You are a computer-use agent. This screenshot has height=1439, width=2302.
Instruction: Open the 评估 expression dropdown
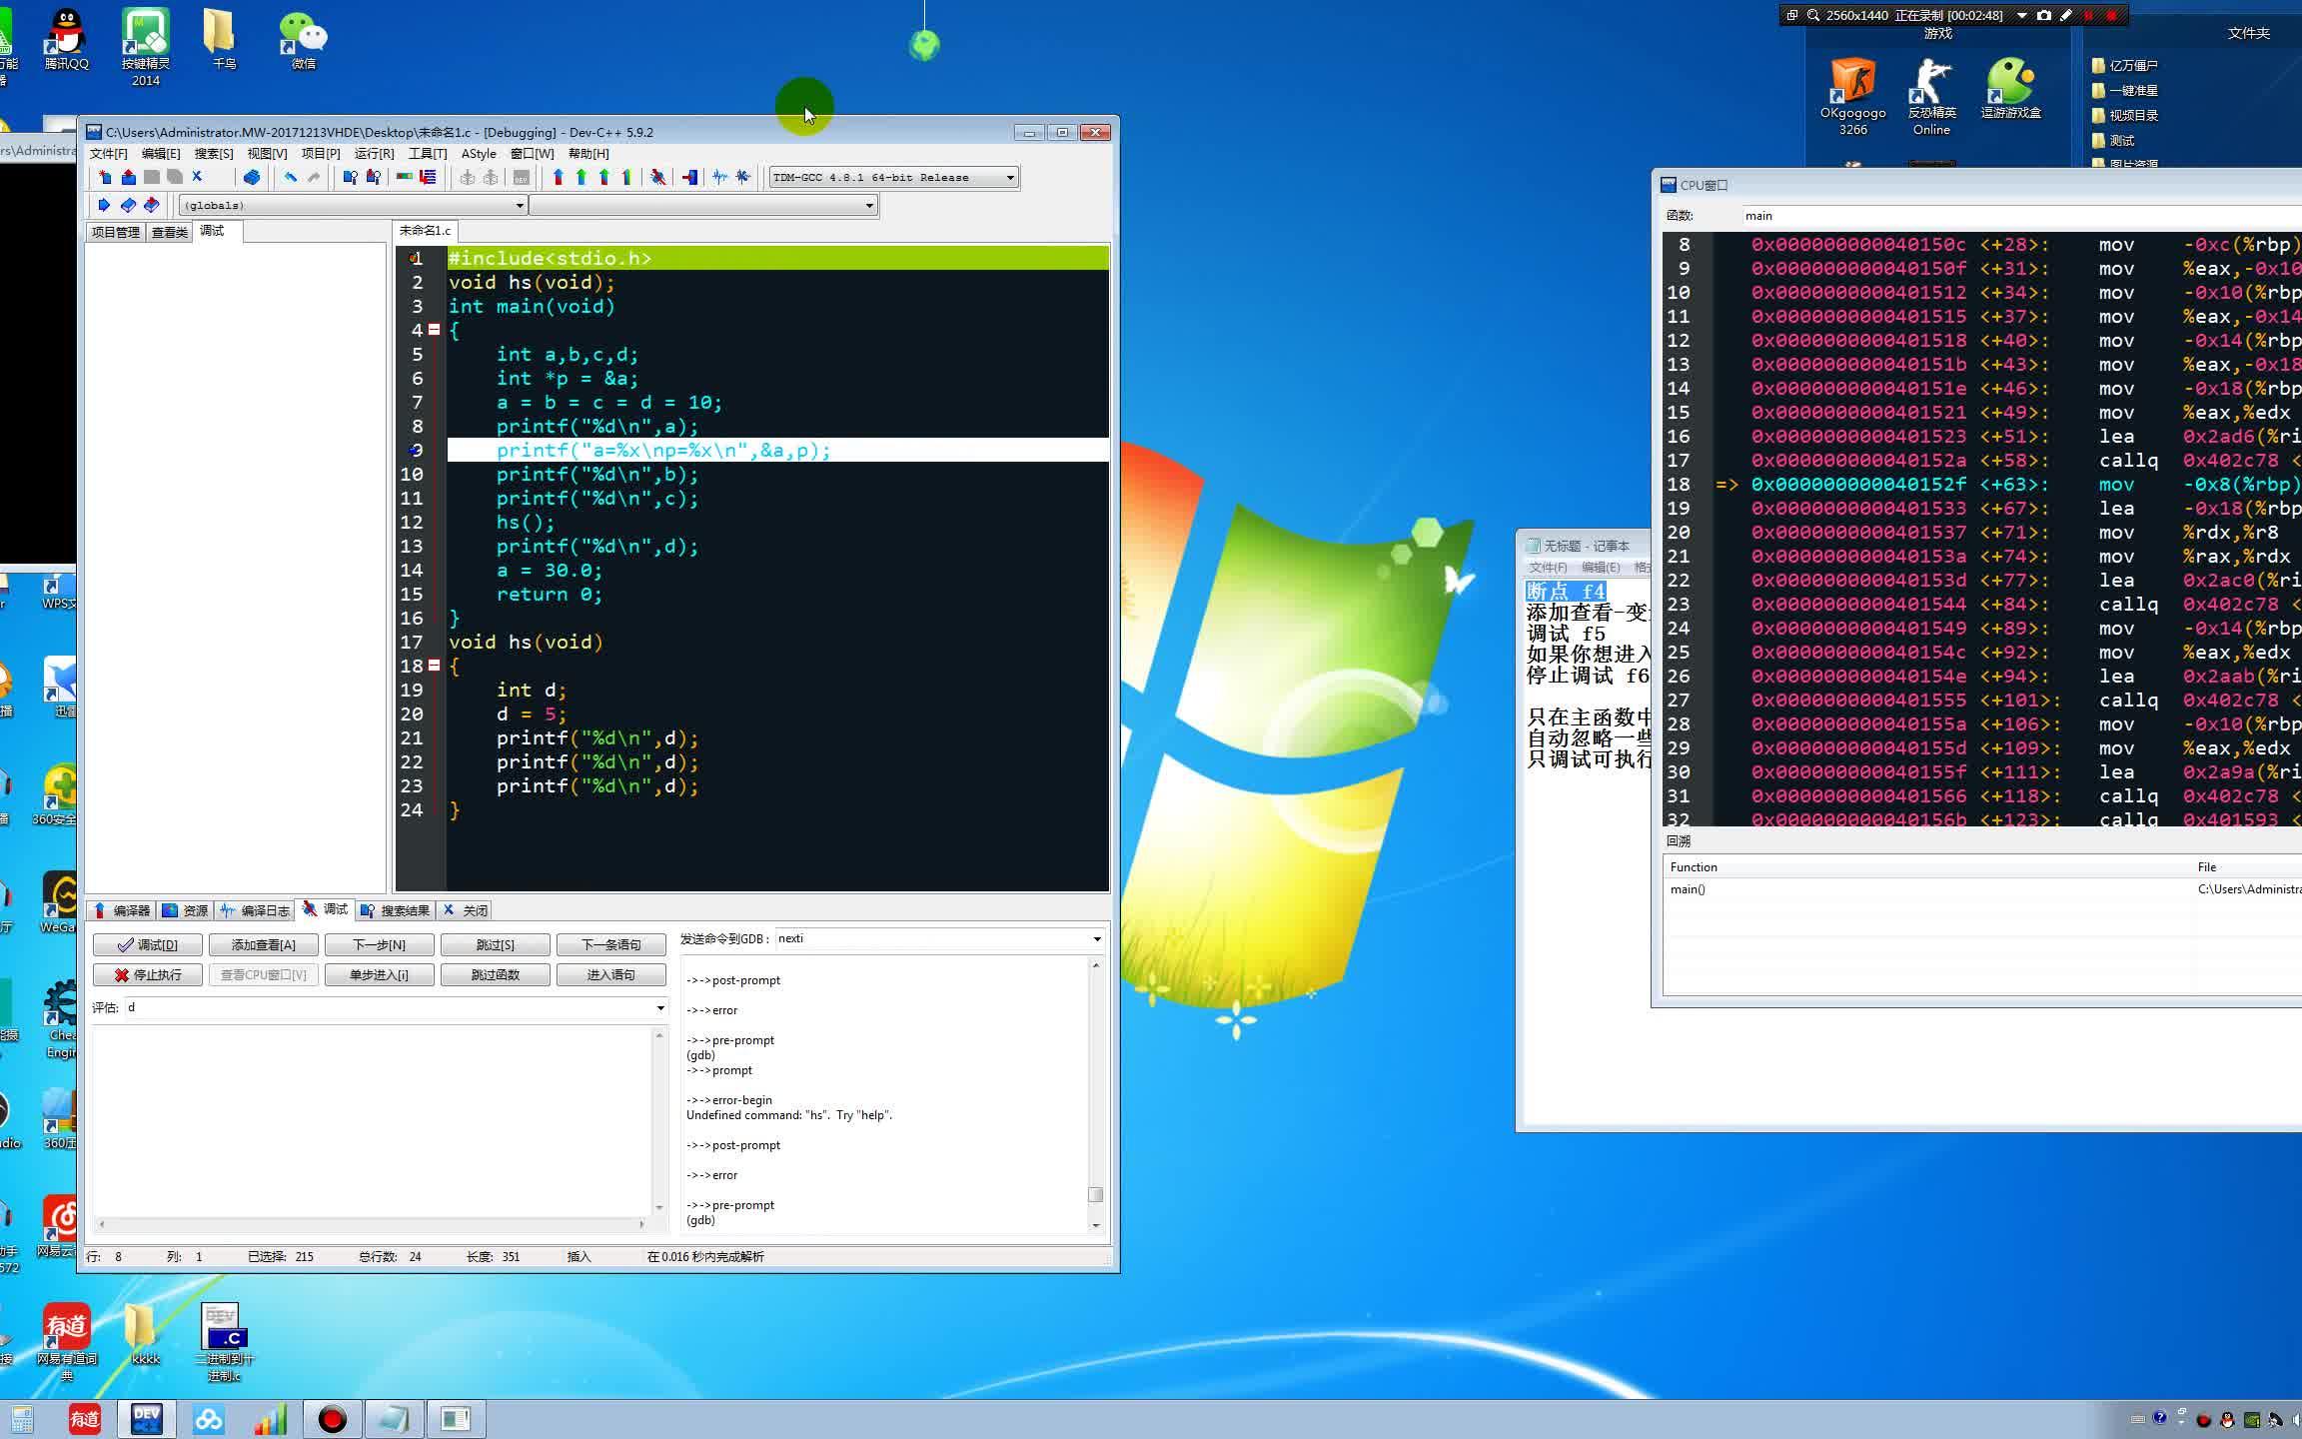click(659, 1008)
